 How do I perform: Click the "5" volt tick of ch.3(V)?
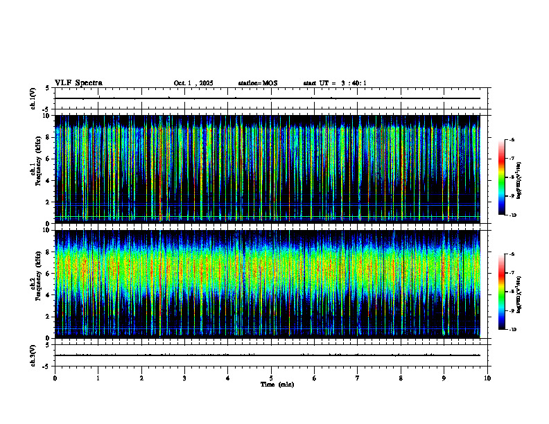pos(48,345)
